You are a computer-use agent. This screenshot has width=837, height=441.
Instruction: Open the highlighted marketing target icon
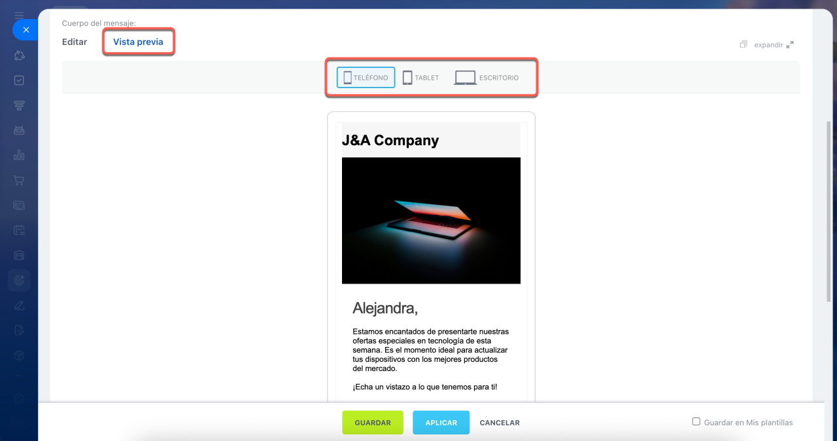(19, 280)
